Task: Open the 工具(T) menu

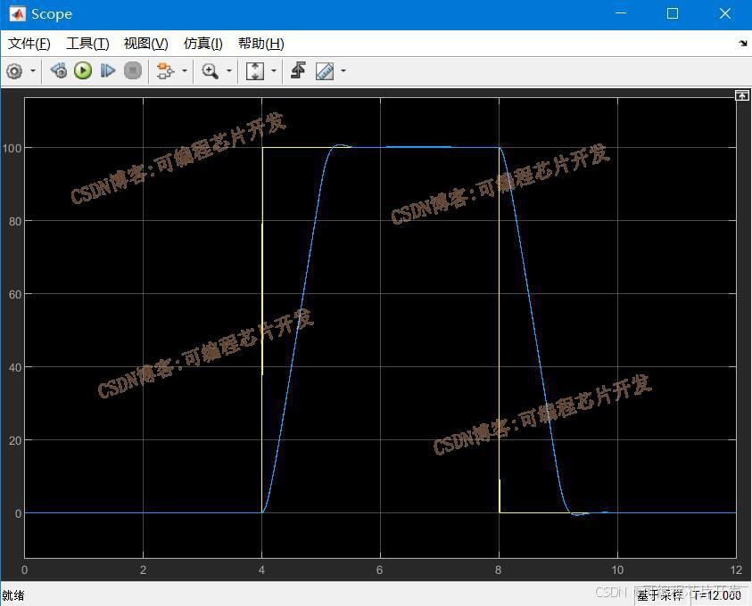Action: 87,44
